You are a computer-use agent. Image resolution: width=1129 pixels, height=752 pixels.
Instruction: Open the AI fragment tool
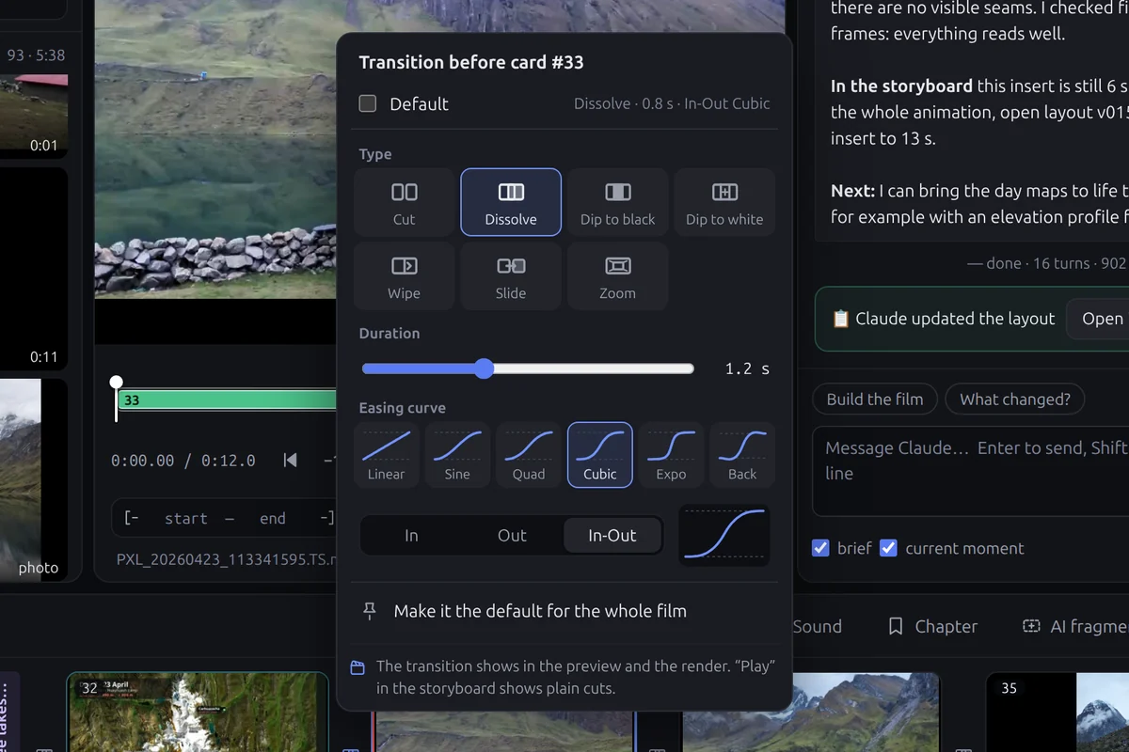click(1075, 626)
